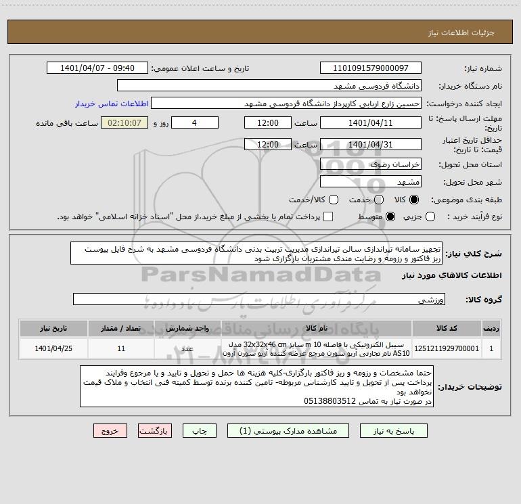Click the goods group ورزشی field
521x504 pixels.
coord(259,299)
